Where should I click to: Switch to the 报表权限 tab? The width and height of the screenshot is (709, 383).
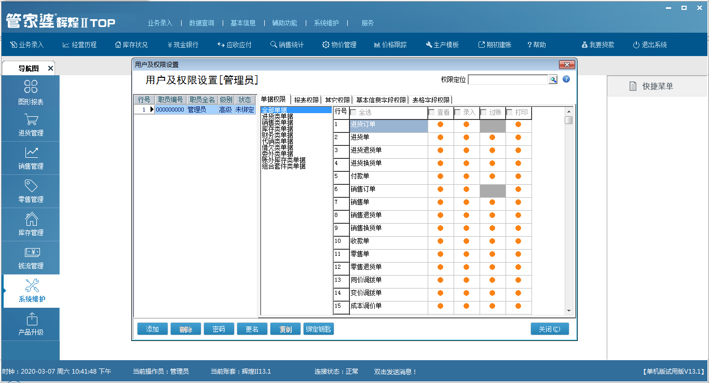tap(306, 100)
